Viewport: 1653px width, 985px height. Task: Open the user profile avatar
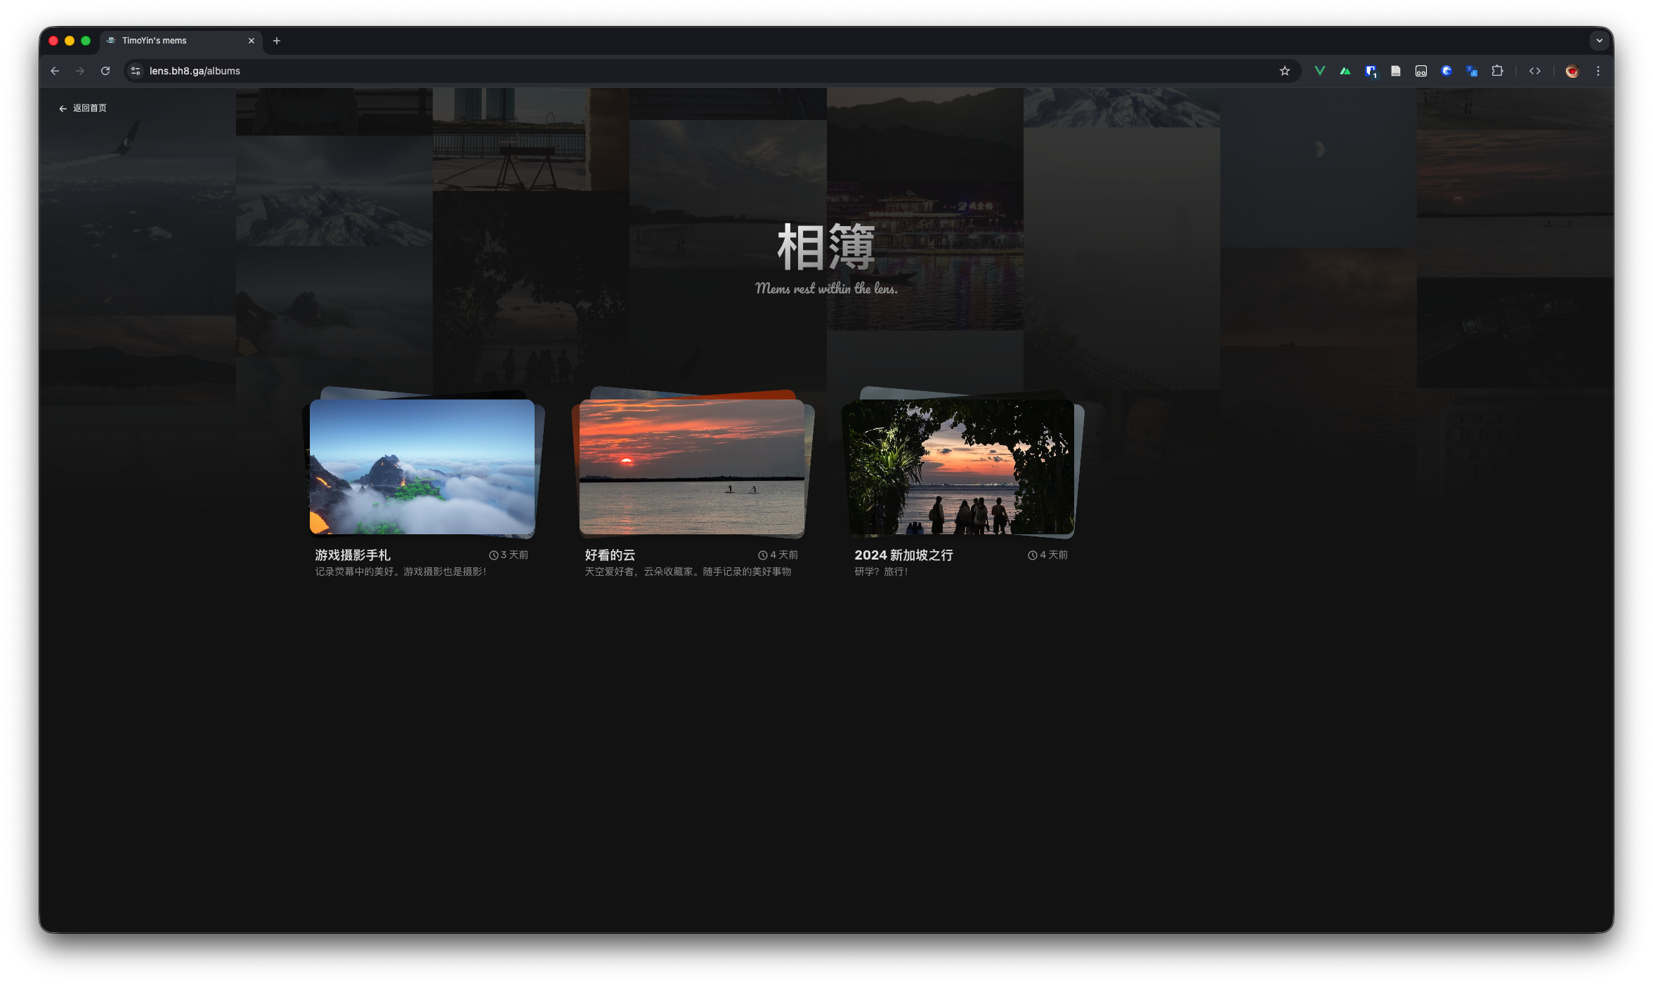click(x=1572, y=71)
